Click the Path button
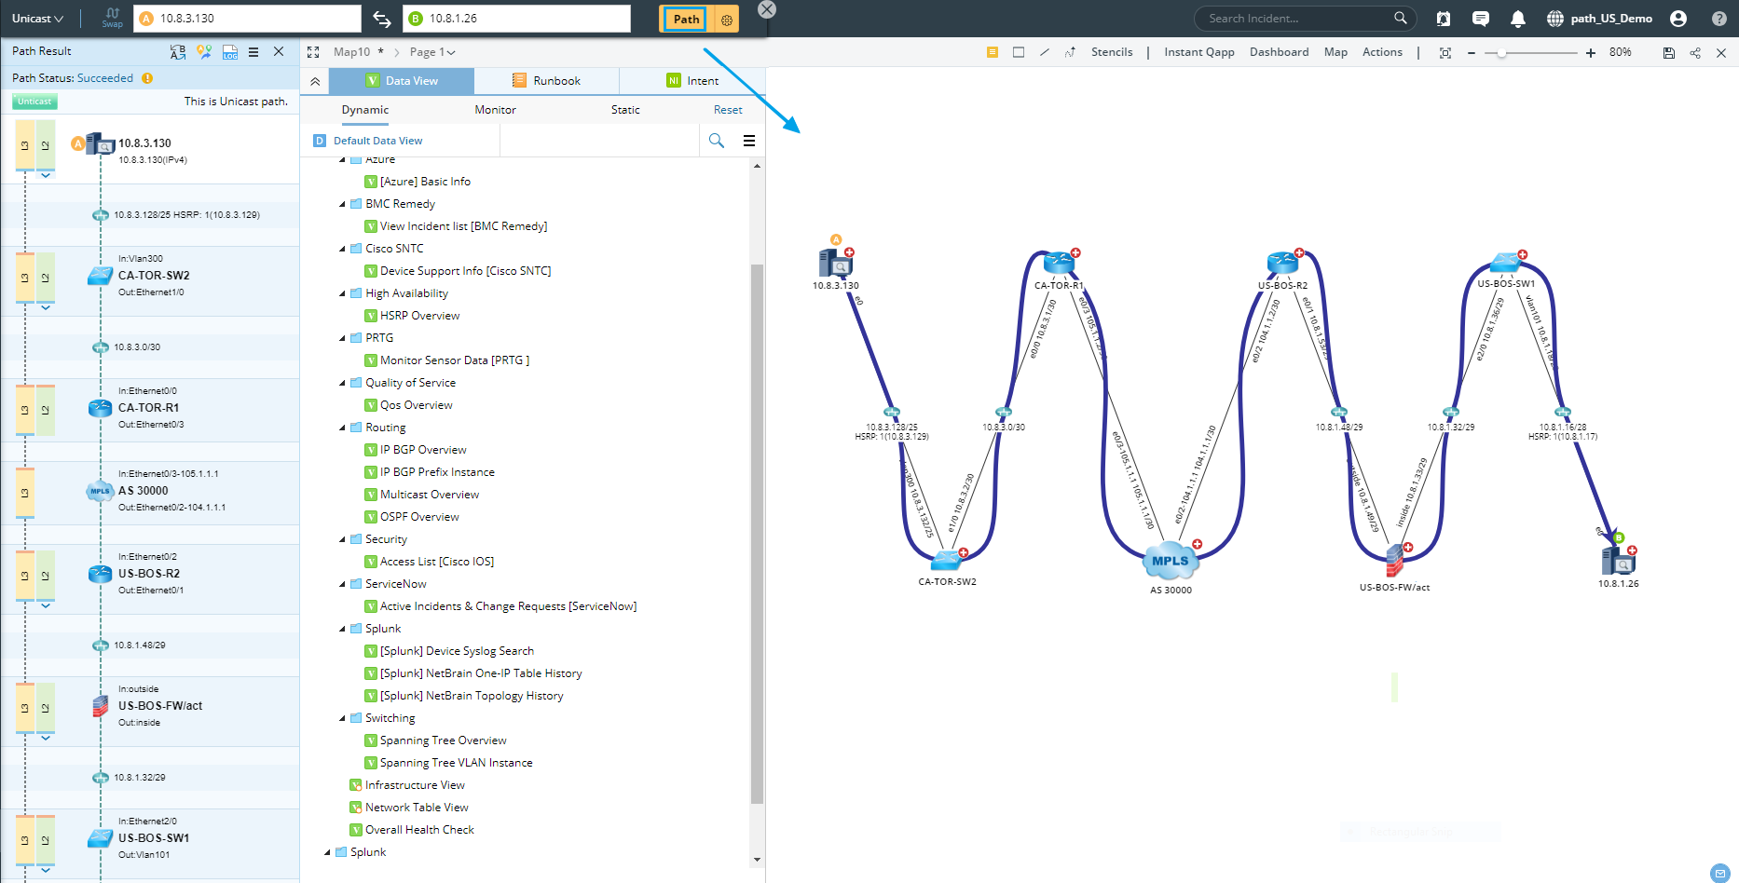Screen dimensions: 1739x883 click(686, 20)
